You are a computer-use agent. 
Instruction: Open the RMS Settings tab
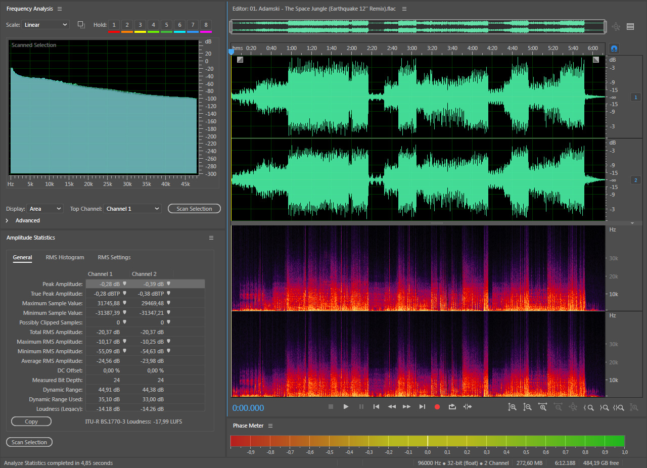click(x=114, y=257)
